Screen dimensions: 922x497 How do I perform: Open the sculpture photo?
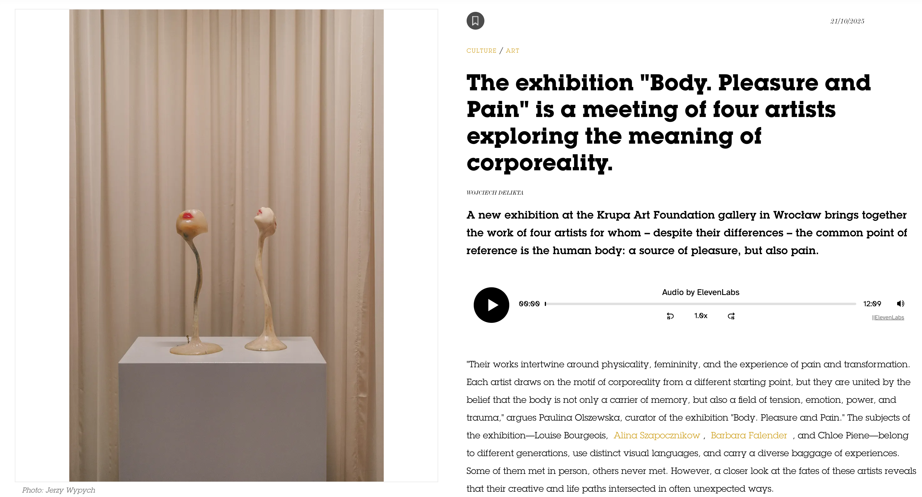(x=226, y=245)
